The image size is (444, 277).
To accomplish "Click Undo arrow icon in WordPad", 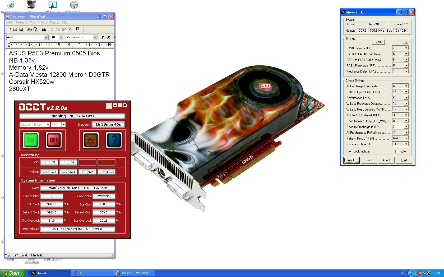I will pos(70,30).
